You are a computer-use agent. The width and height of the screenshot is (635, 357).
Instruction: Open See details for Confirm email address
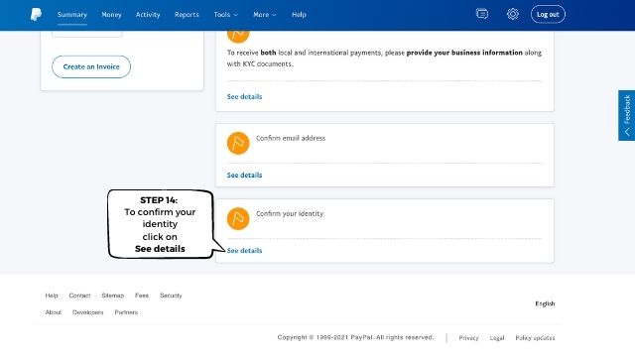point(244,176)
